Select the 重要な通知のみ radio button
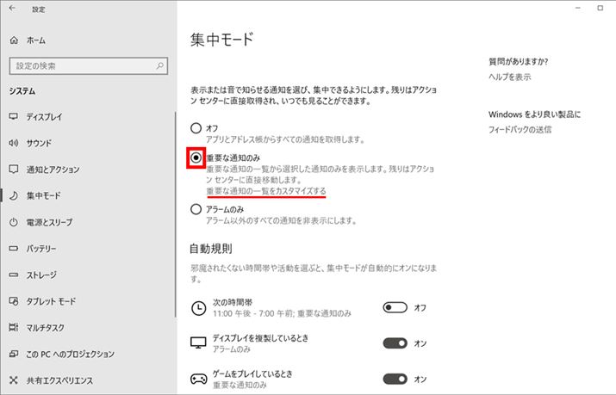616x395 pixels. point(196,157)
